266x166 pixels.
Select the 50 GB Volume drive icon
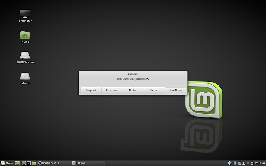click(25, 55)
